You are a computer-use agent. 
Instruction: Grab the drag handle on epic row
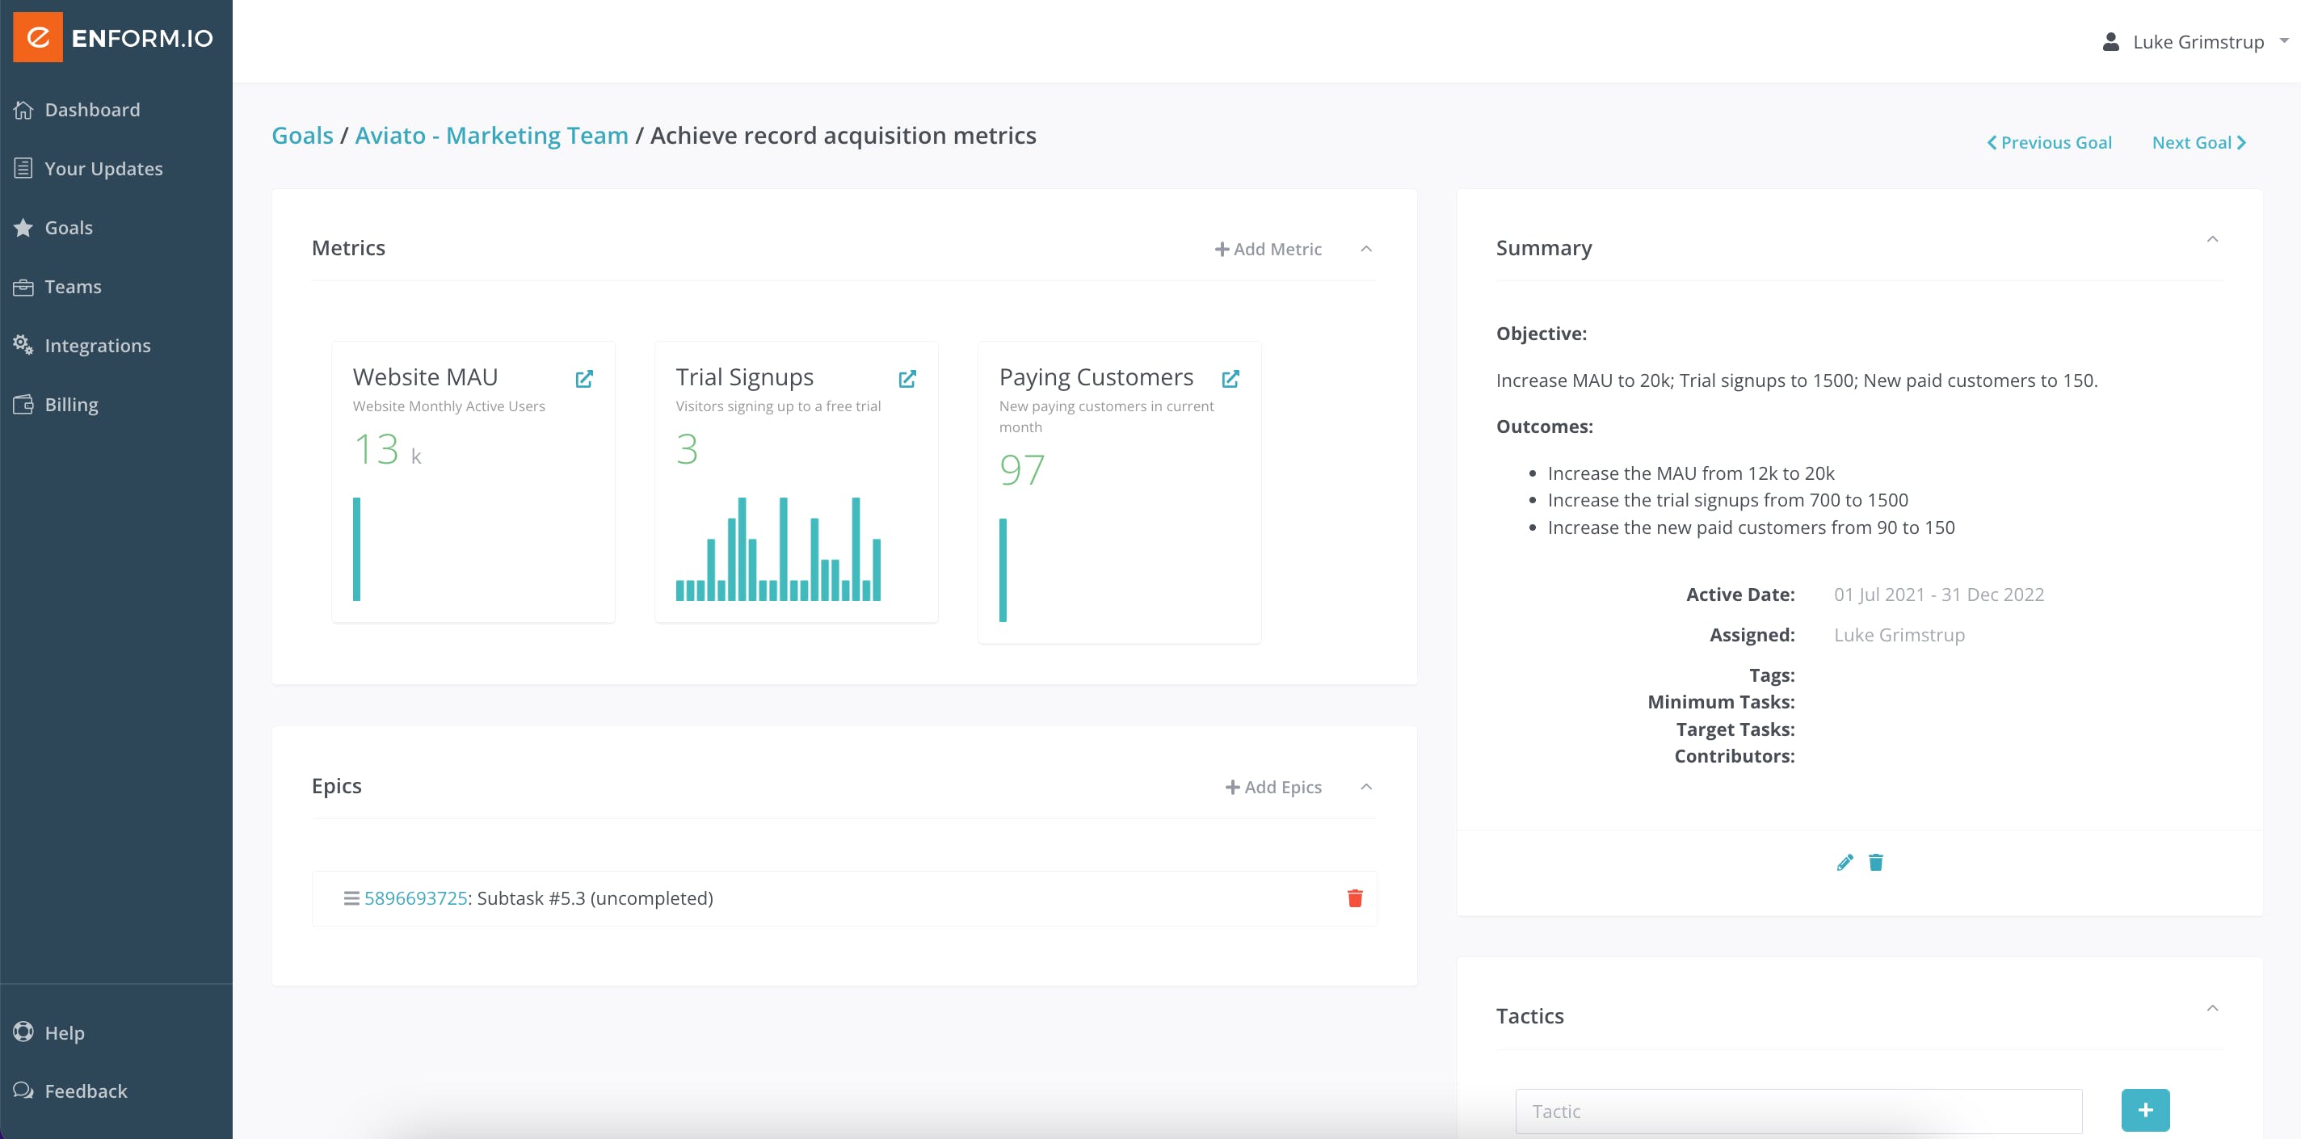351,897
